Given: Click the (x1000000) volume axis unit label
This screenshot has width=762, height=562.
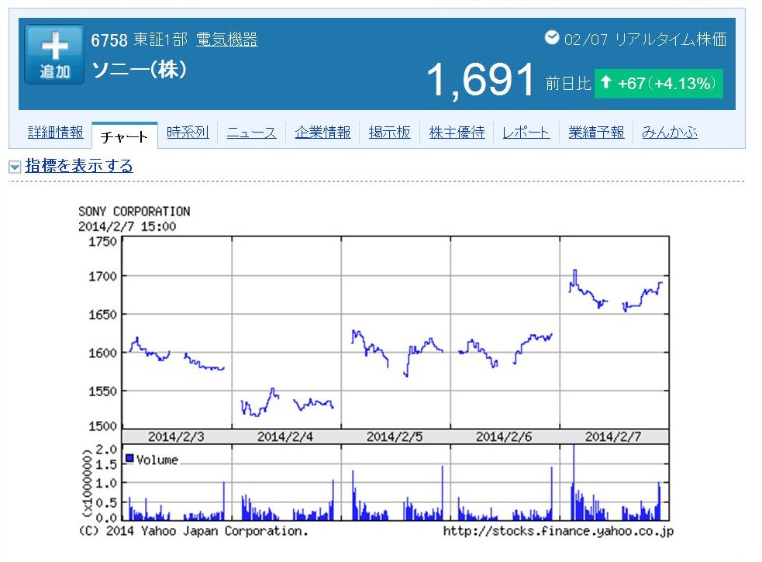Looking at the screenshot, I should point(87,483).
